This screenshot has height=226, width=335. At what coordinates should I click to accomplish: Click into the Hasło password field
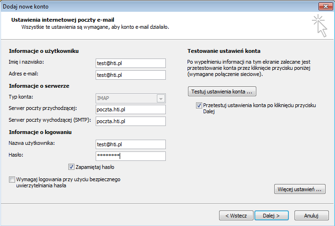(x=131, y=156)
